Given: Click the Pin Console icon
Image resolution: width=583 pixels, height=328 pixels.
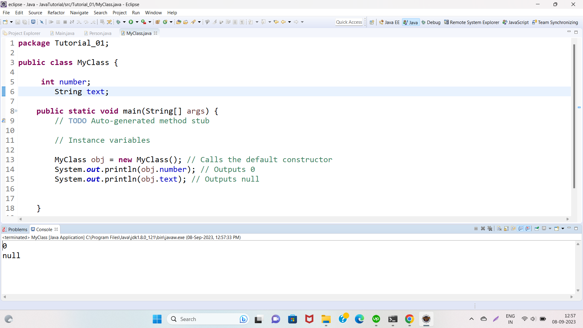Looking at the screenshot, I should [x=537, y=229].
